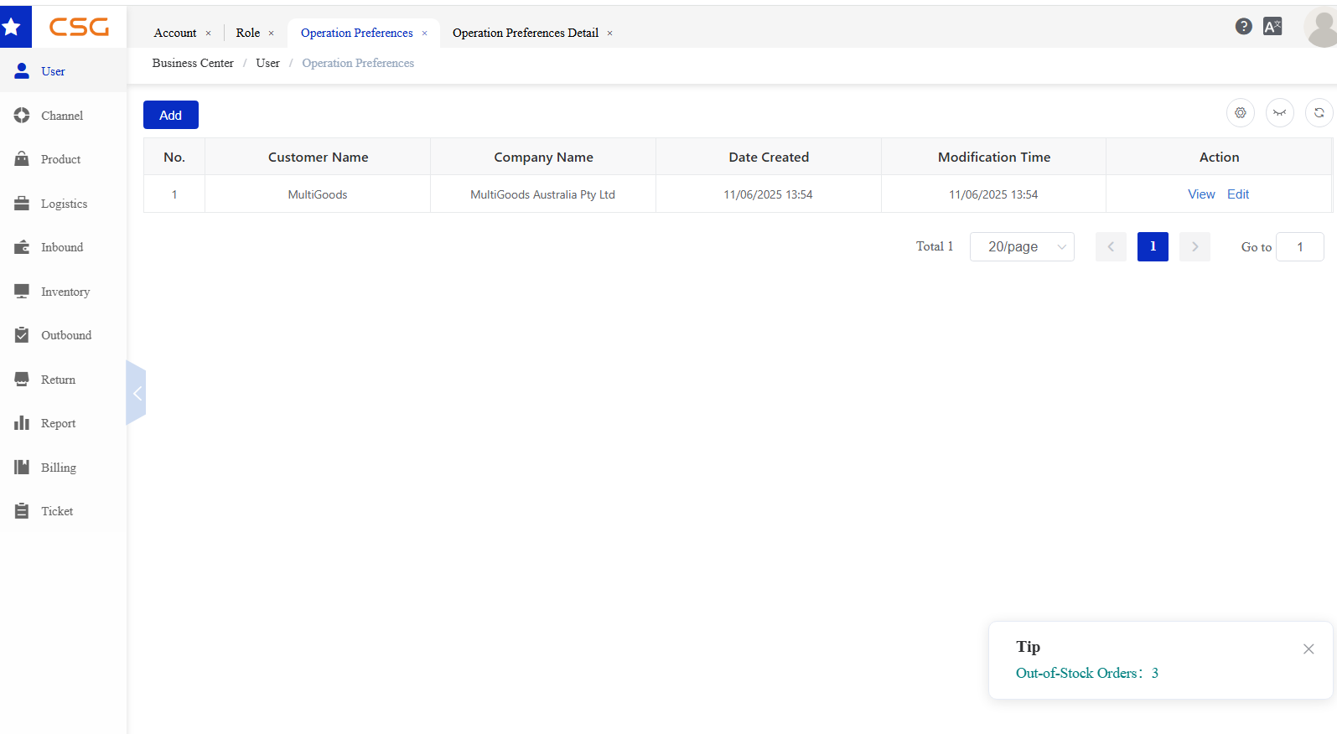Click the CSG logo
The height and width of the screenshot is (734, 1337).
pos(79,27)
